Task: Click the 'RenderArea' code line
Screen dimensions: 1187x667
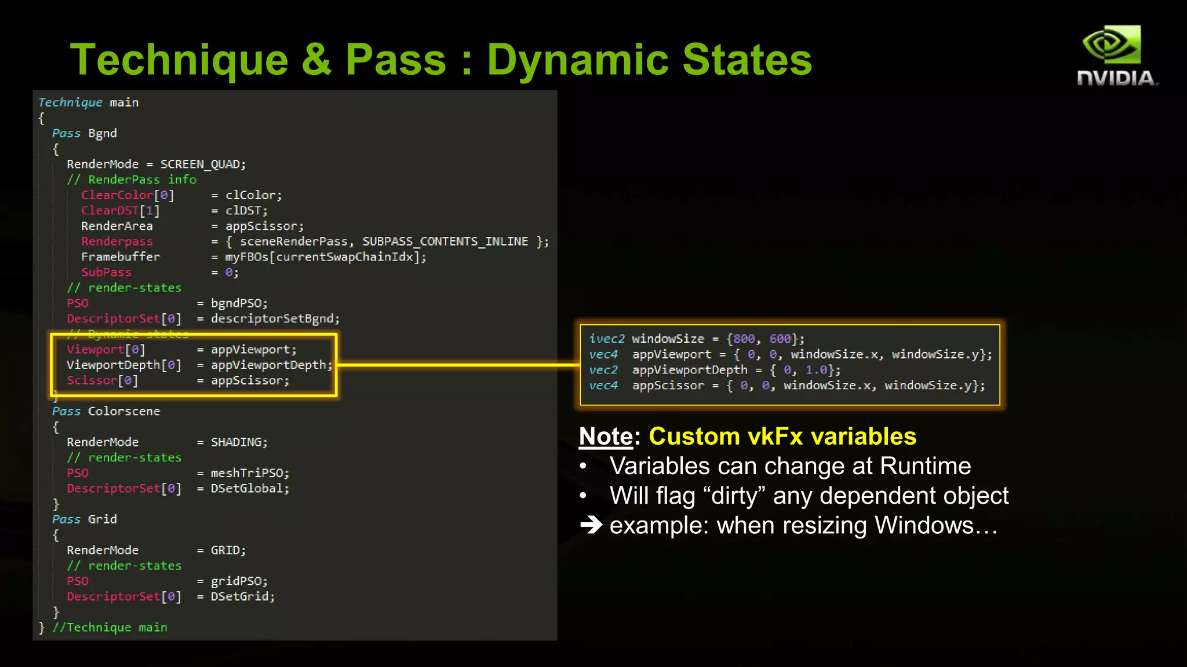Action: (192, 226)
